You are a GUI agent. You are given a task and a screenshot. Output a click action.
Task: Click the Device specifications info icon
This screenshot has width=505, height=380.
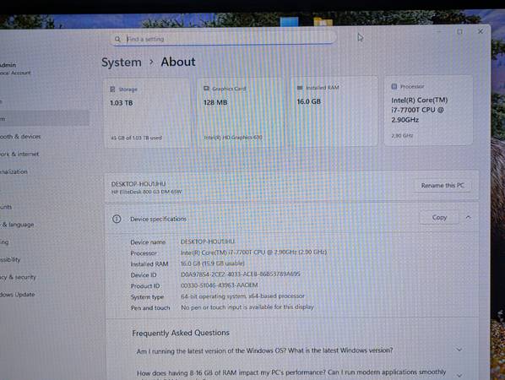pos(117,219)
